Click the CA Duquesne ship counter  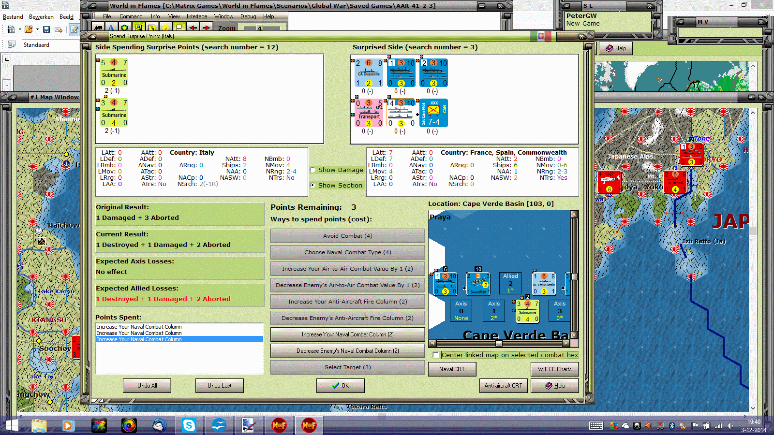369,73
